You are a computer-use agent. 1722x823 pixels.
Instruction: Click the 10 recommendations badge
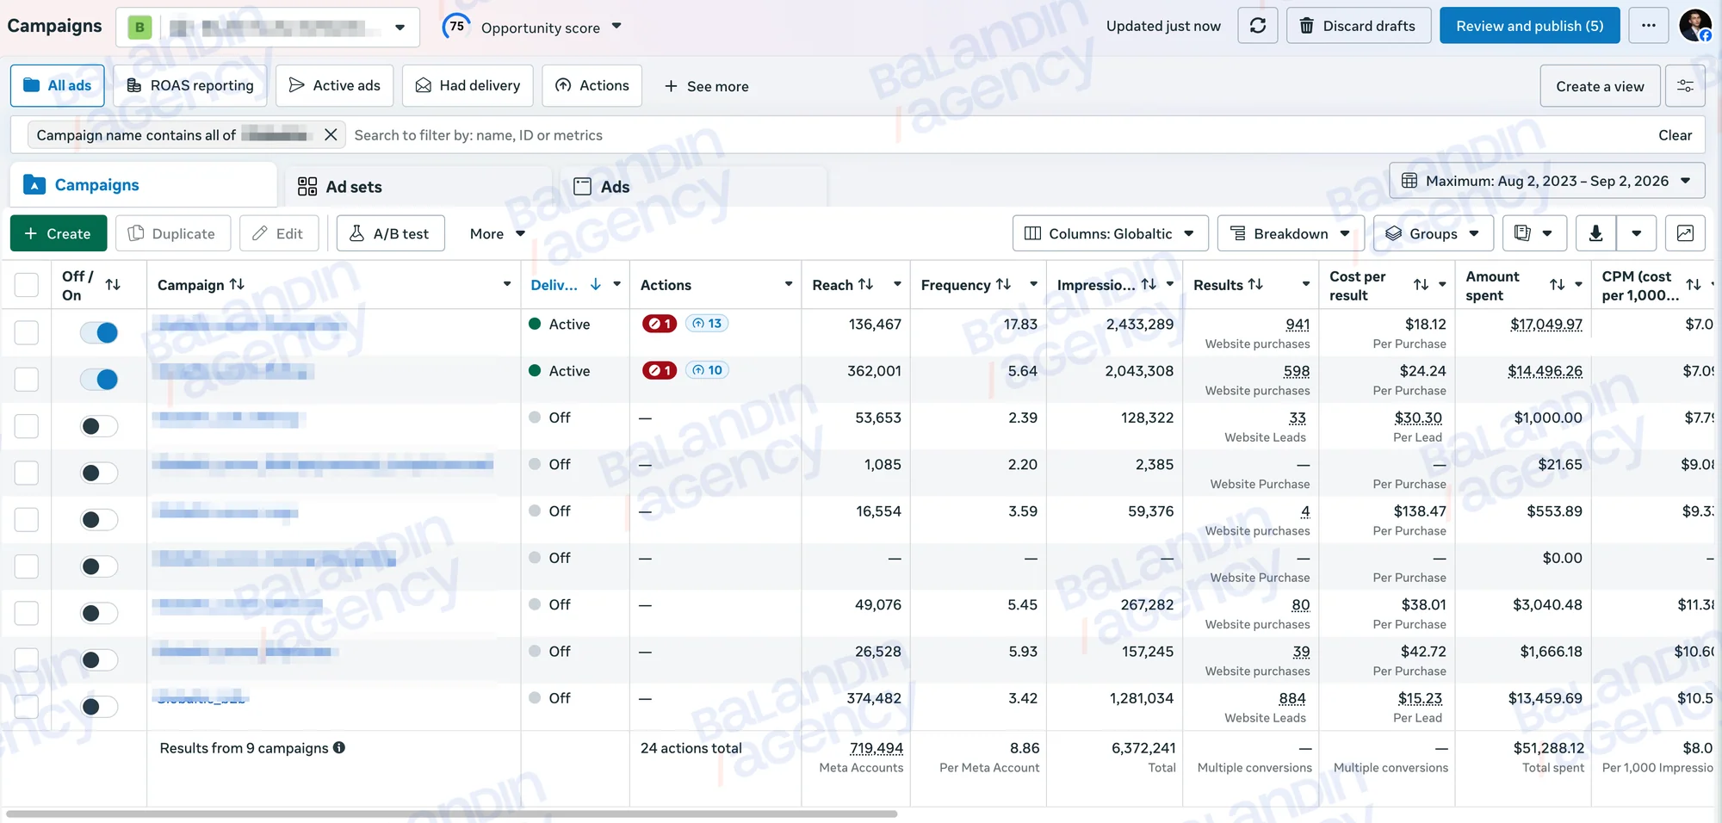pos(707,370)
